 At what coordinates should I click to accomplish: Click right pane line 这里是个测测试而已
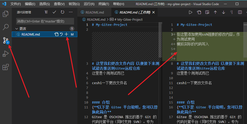pyautogui.click(x=193, y=73)
